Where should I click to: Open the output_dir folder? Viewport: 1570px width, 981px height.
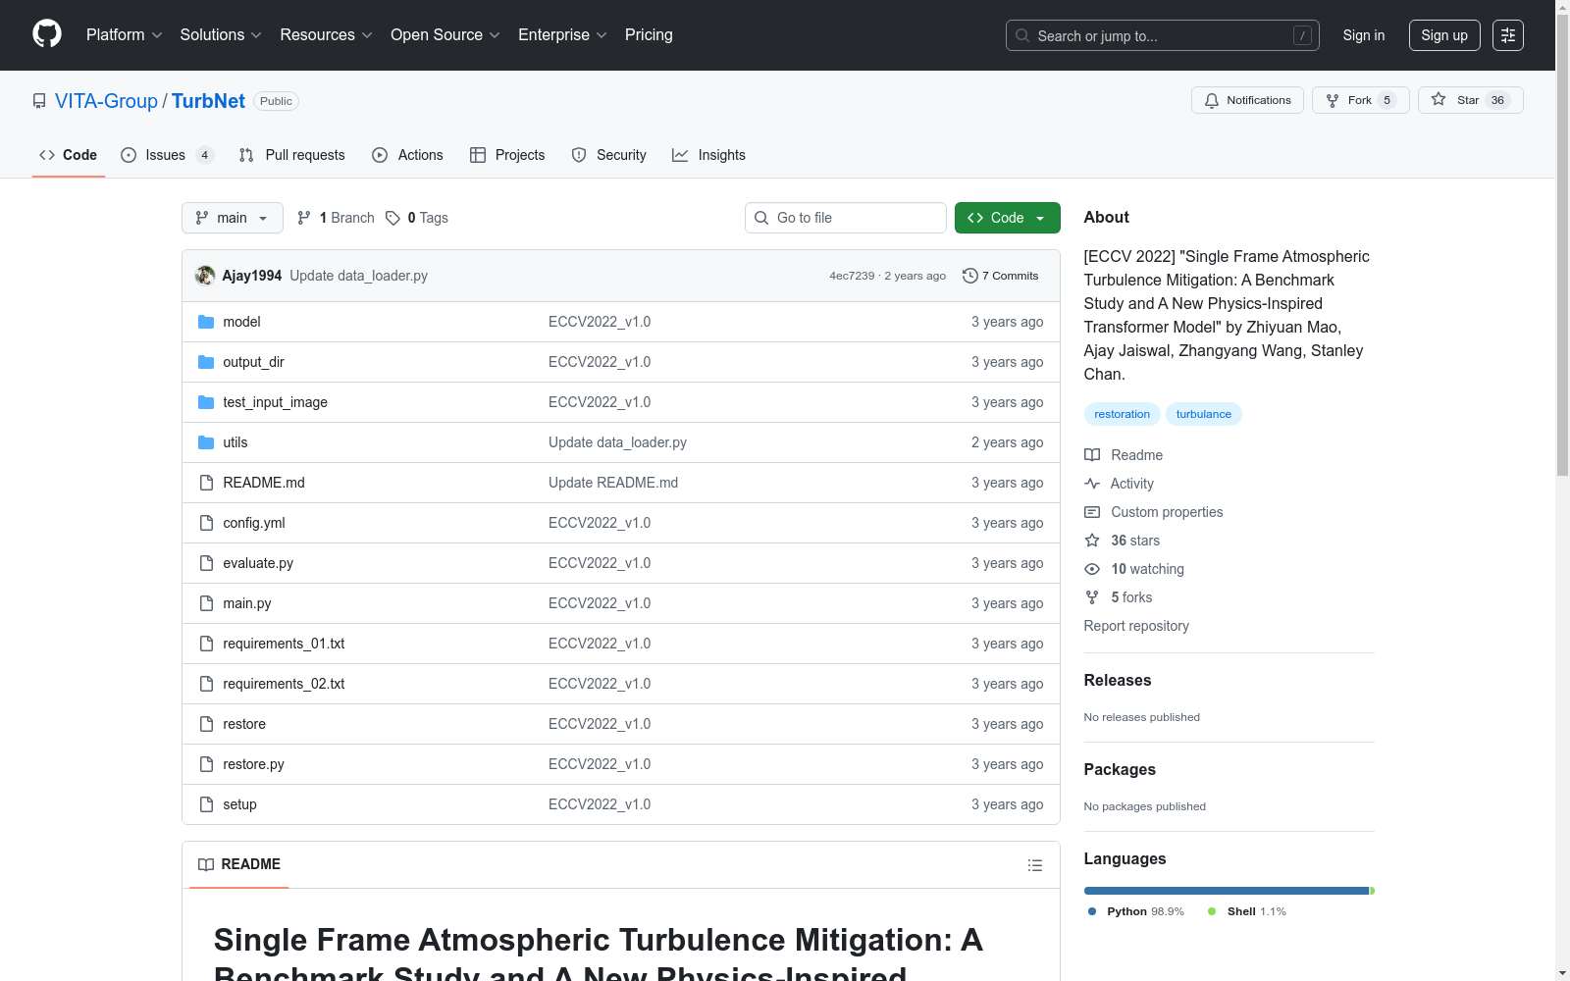(x=253, y=362)
